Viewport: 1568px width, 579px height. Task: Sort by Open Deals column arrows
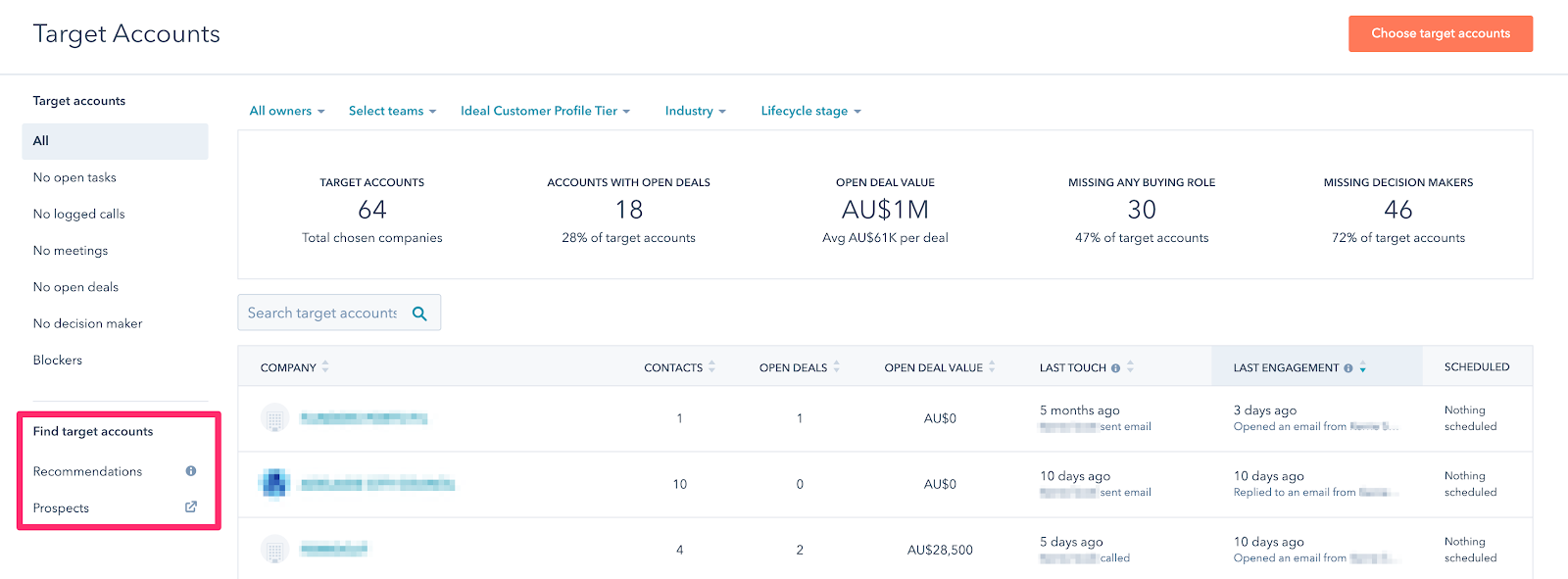(837, 367)
